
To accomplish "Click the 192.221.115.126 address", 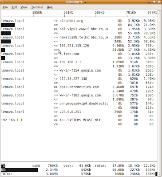I will click(x=74, y=46).
